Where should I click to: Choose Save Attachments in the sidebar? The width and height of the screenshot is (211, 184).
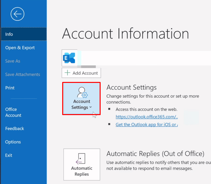coord(22,74)
